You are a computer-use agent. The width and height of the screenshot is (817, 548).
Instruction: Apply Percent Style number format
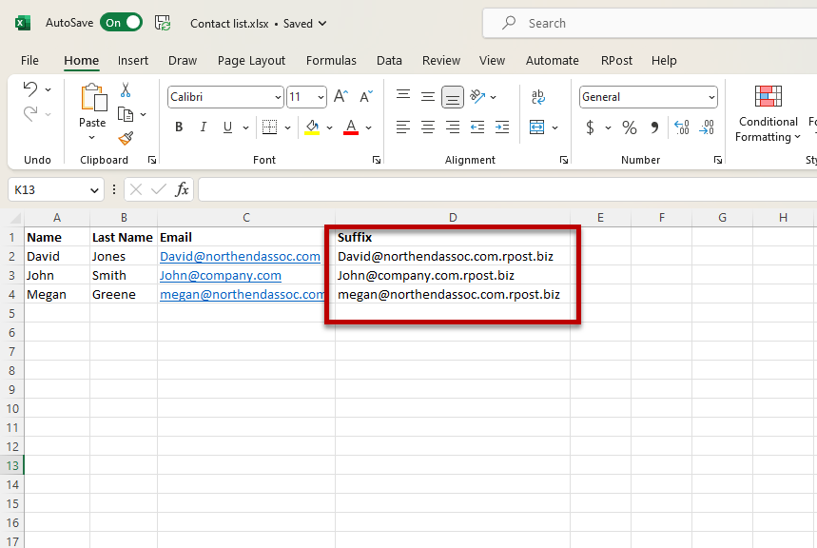point(629,127)
